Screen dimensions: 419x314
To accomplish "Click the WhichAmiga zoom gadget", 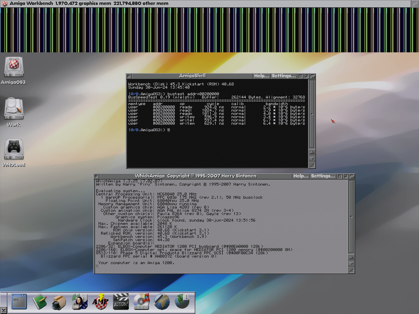I will 346,177.
